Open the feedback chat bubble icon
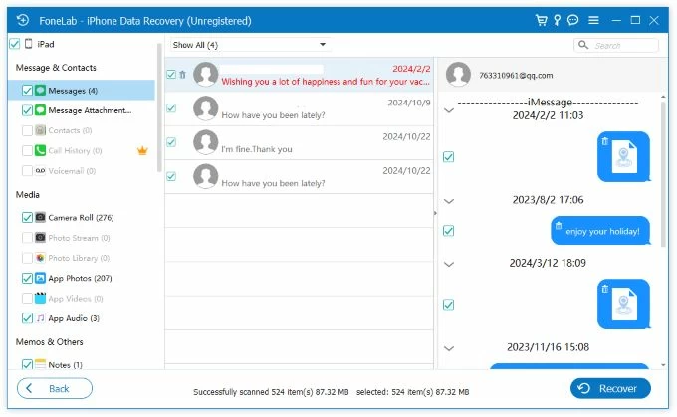The height and width of the screenshot is (417, 677). tap(572, 19)
